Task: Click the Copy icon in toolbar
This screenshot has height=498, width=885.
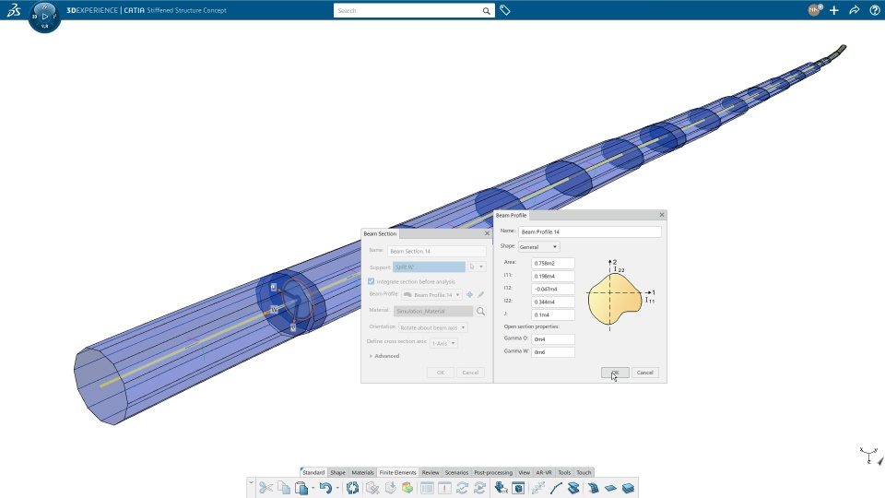Action: (x=284, y=488)
